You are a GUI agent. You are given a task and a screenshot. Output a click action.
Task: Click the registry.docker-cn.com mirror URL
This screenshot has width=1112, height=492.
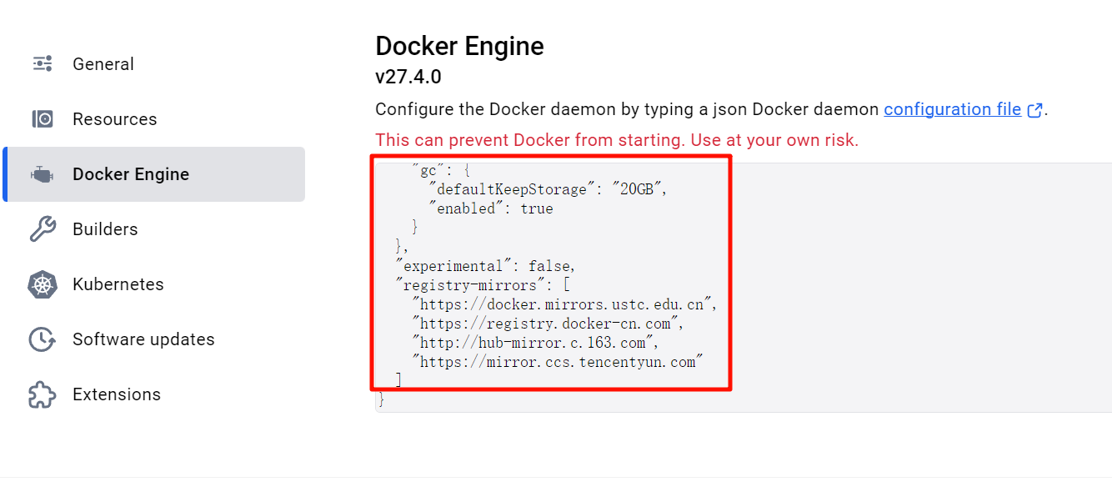pos(548,324)
